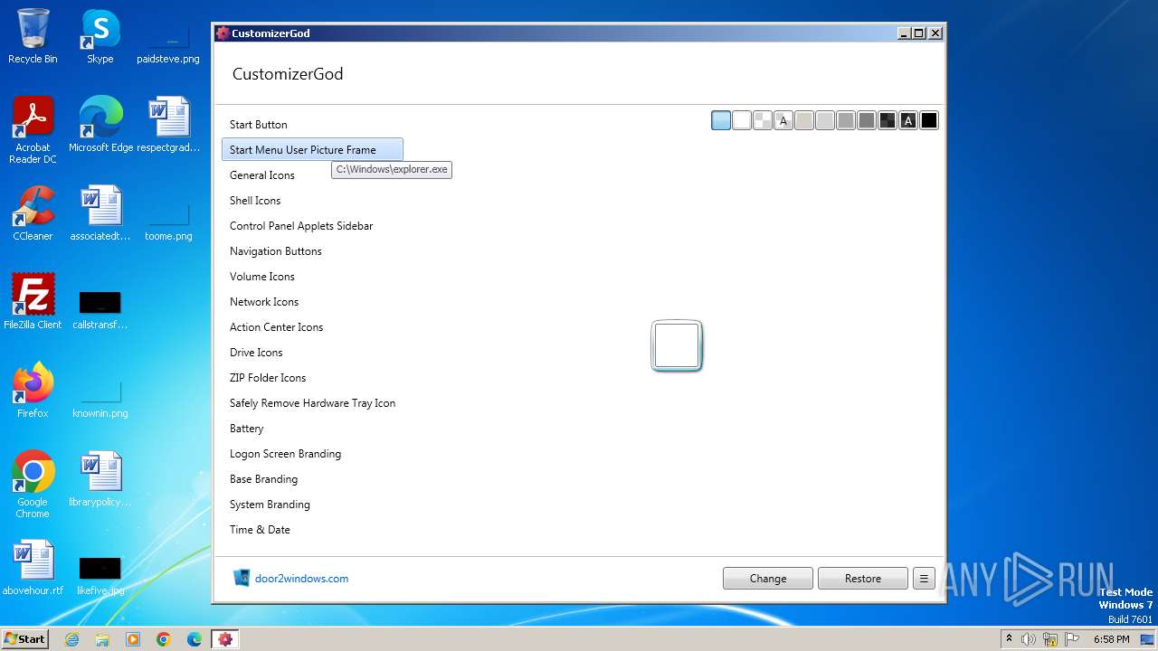Open the Start menu

point(25,639)
